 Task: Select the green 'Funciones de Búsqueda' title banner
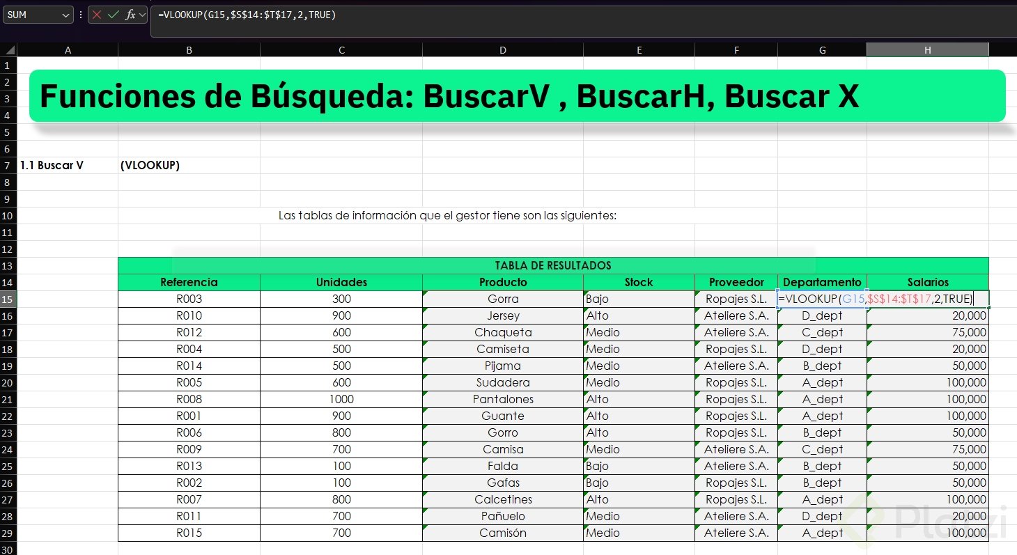click(x=518, y=95)
